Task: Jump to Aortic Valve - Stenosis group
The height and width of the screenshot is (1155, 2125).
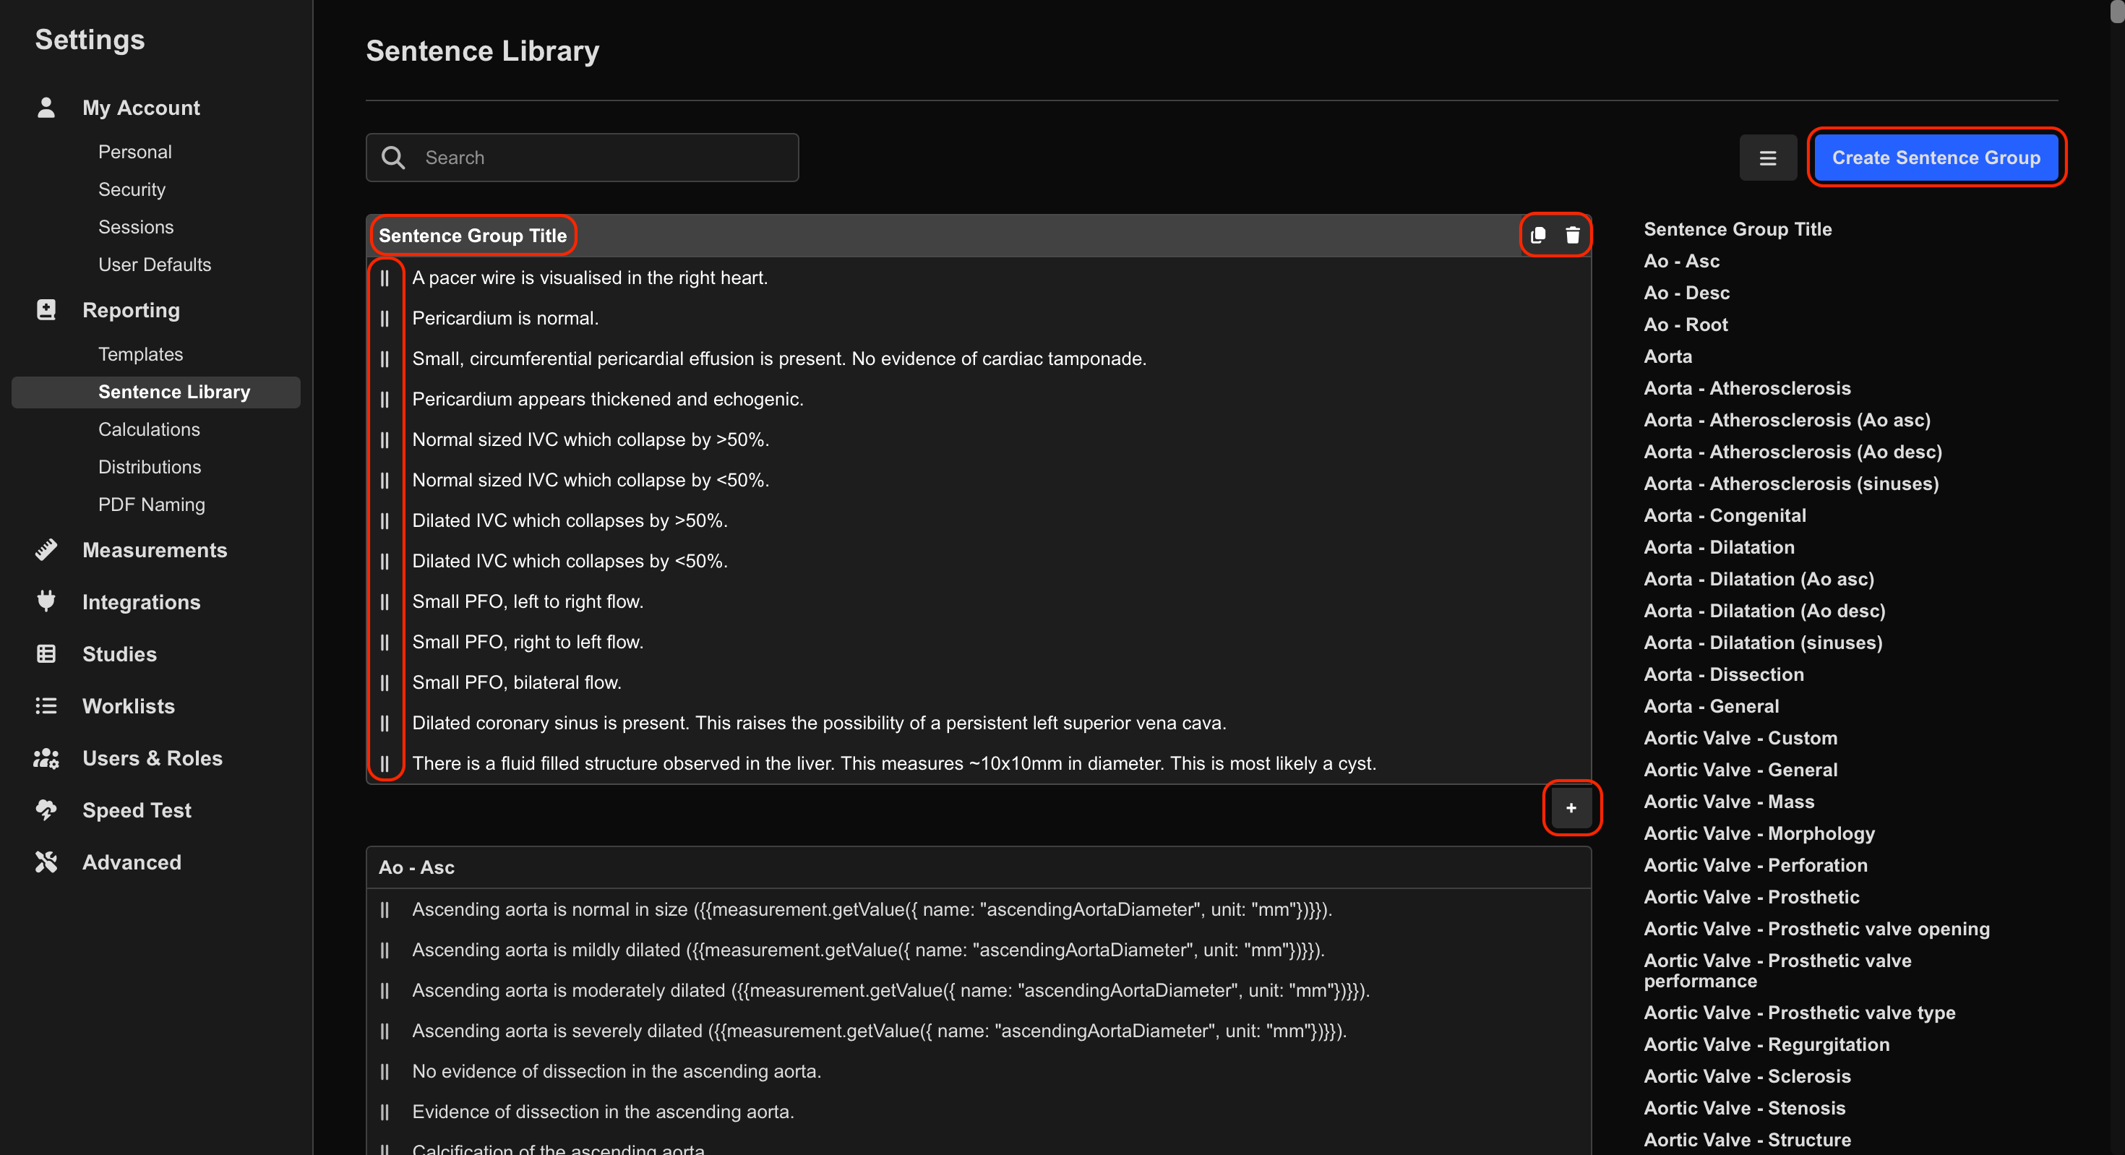Action: tap(1744, 1108)
